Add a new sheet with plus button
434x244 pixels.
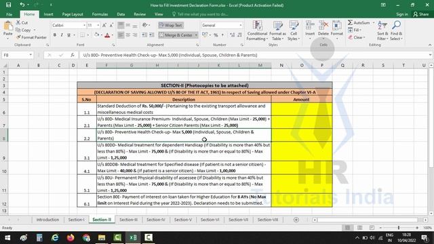pos(296,220)
